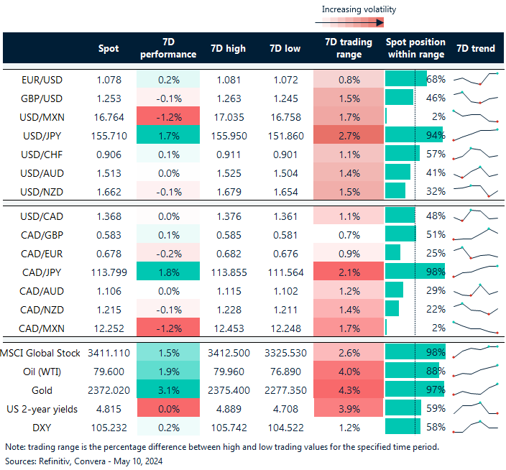506x470 pixels.
Task: Open the USD/CAD 7D trend sparkline
Action: click(x=475, y=215)
